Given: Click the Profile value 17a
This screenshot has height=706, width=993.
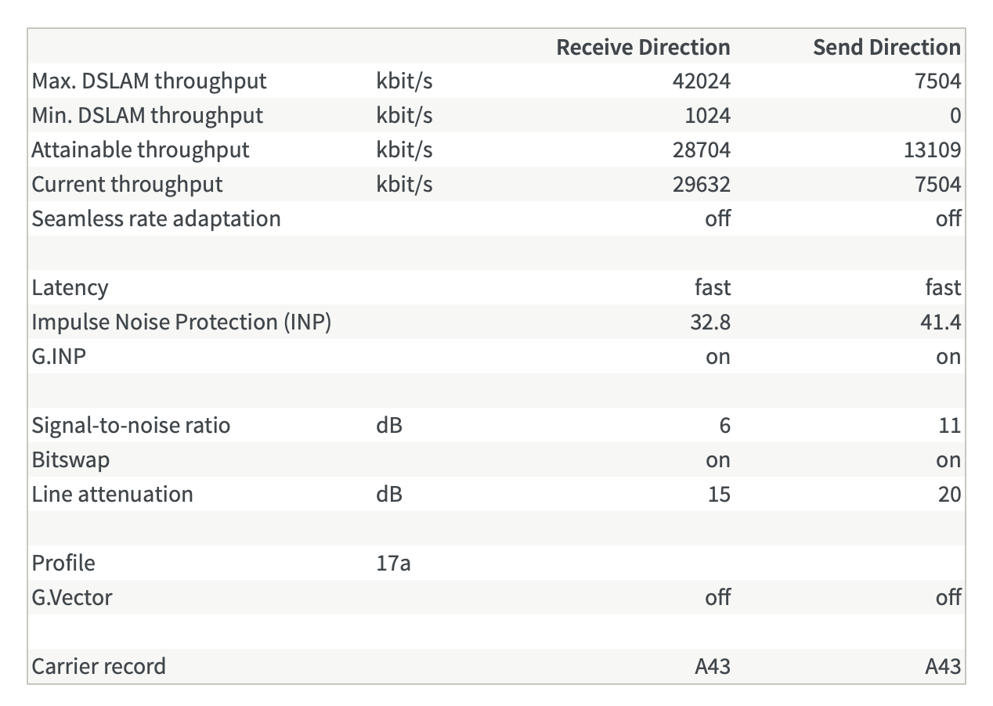Looking at the screenshot, I should point(393,563).
